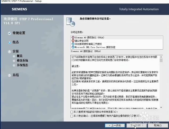Click the blue check icon beside 开放原码授权和第三方授权

73,44
